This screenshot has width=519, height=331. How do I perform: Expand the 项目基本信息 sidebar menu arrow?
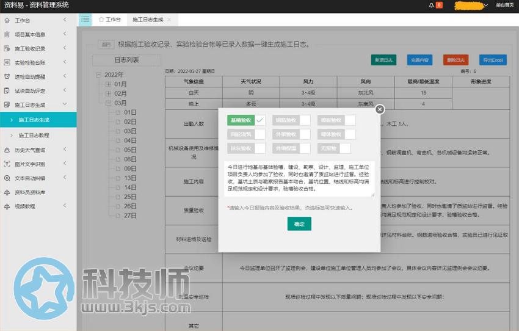pyautogui.click(x=65, y=34)
